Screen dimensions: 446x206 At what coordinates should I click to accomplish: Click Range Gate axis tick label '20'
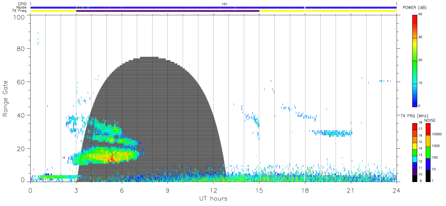21,149
